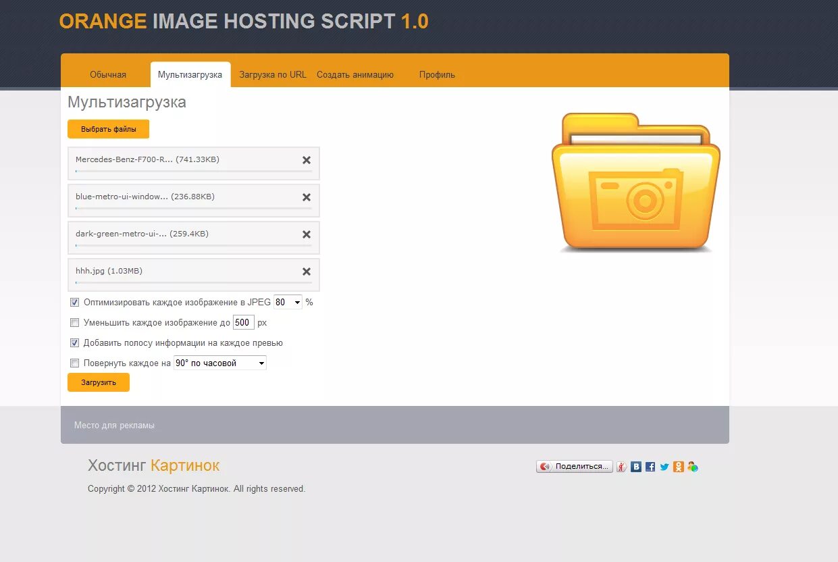Click blue-metro-ui-window... (236.88KB) file name
This screenshot has width=838, height=562.
pos(145,197)
